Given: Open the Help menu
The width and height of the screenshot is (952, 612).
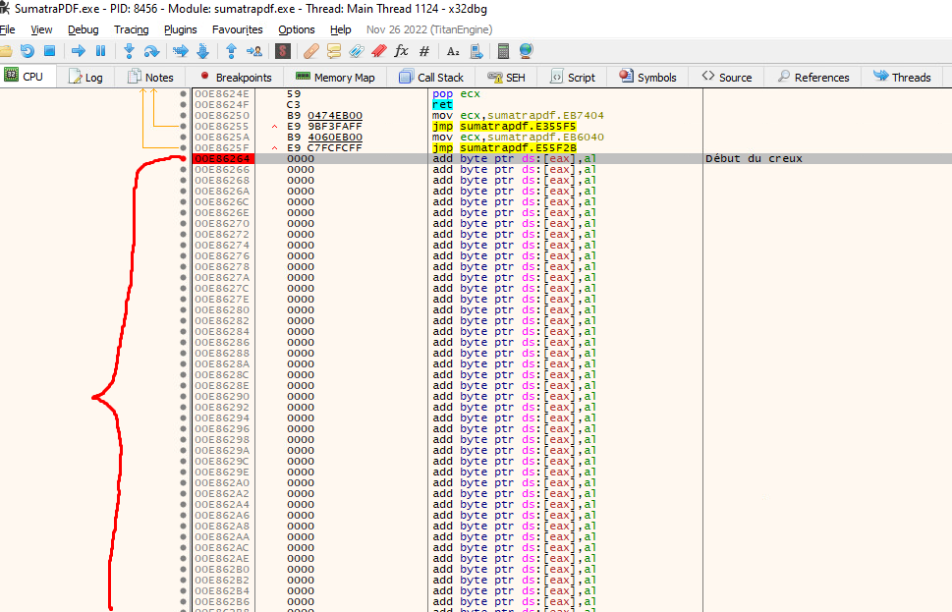Looking at the screenshot, I should [x=341, y=29].
